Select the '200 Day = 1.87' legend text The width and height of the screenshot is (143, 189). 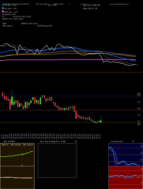click(11, 12)
